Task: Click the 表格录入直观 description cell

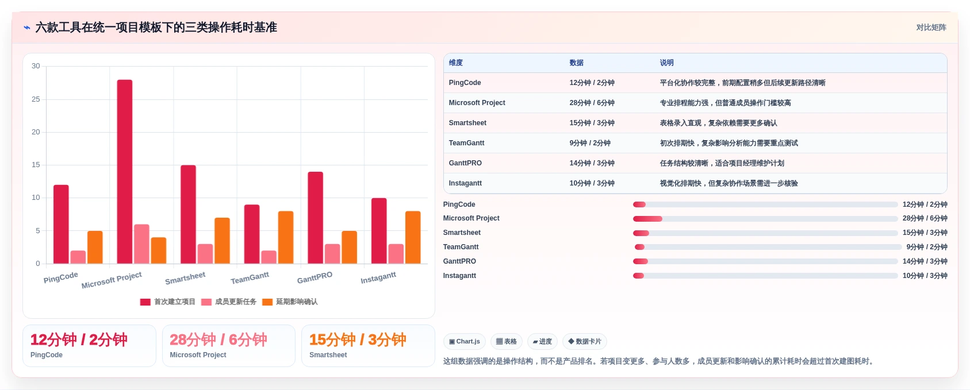Action: (x=718, y=123)
